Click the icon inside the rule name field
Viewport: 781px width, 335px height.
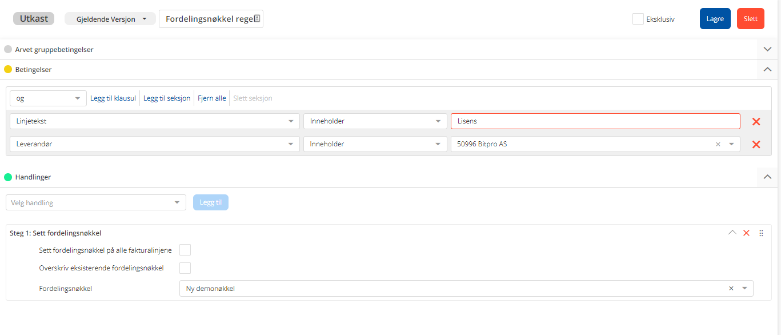point(257,19)
